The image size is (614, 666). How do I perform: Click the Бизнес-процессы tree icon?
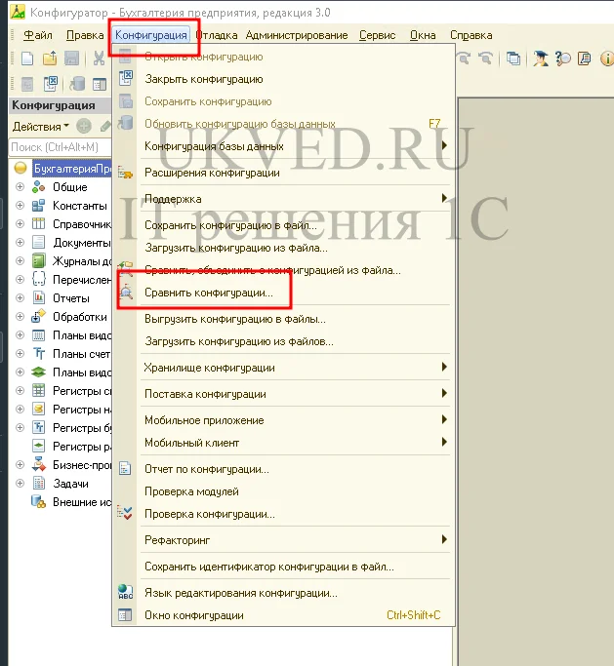39,465
